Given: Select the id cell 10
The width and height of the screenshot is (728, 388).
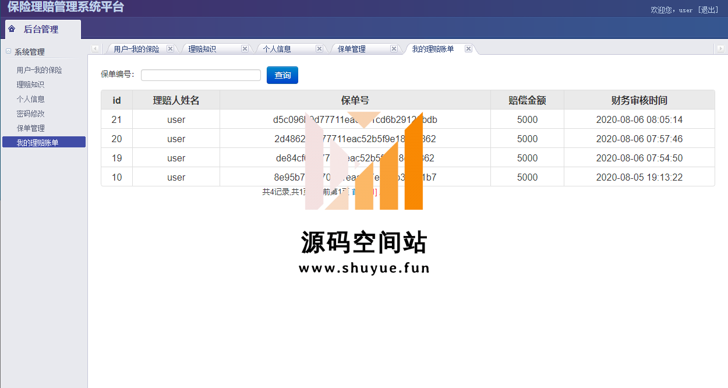Looking at the screenshot, I should pyautogui.click(x=117, y=177).
